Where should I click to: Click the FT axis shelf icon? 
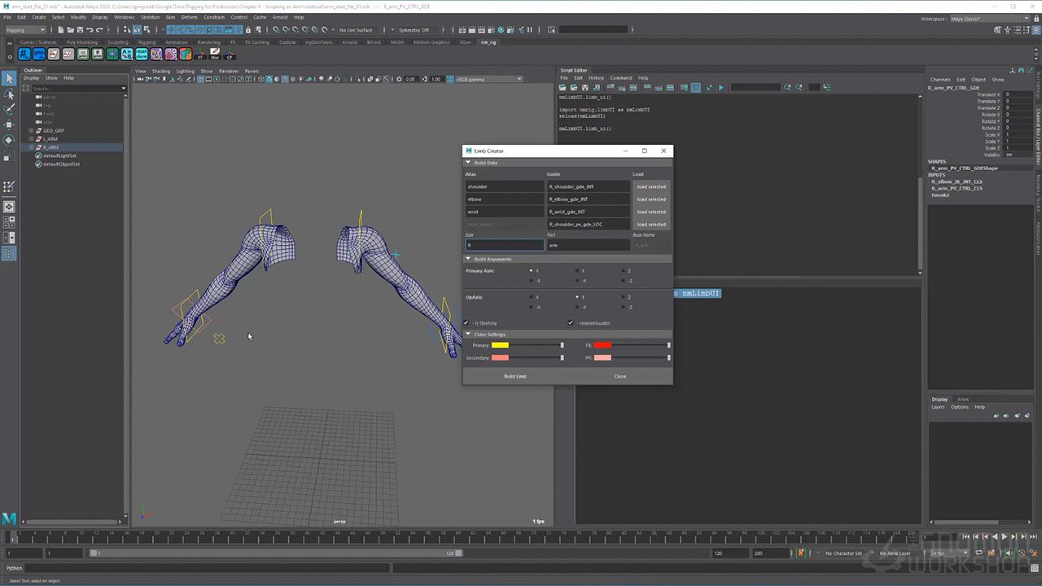(x=200, y=55)
